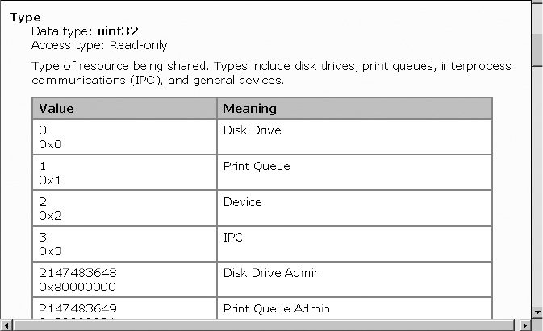The image size is (543, 331).
Task: Click the Value column header
Action: pyautogui.click(x=56, y=108)
